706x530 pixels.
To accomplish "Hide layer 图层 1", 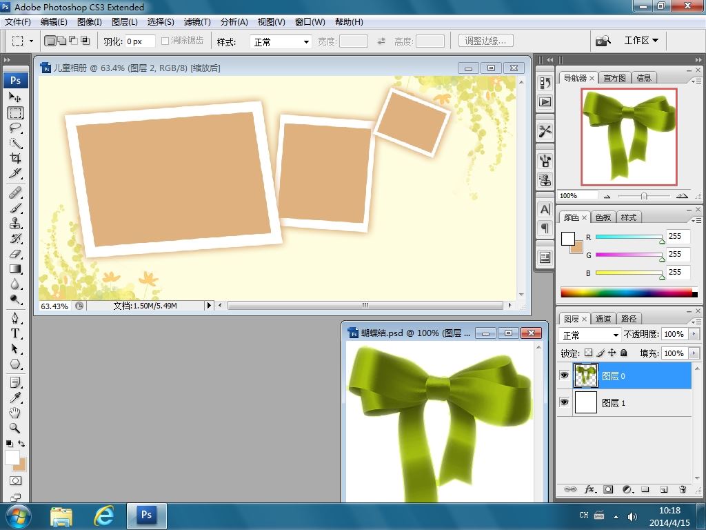I will pyautogui.click(x=564, y=402).
